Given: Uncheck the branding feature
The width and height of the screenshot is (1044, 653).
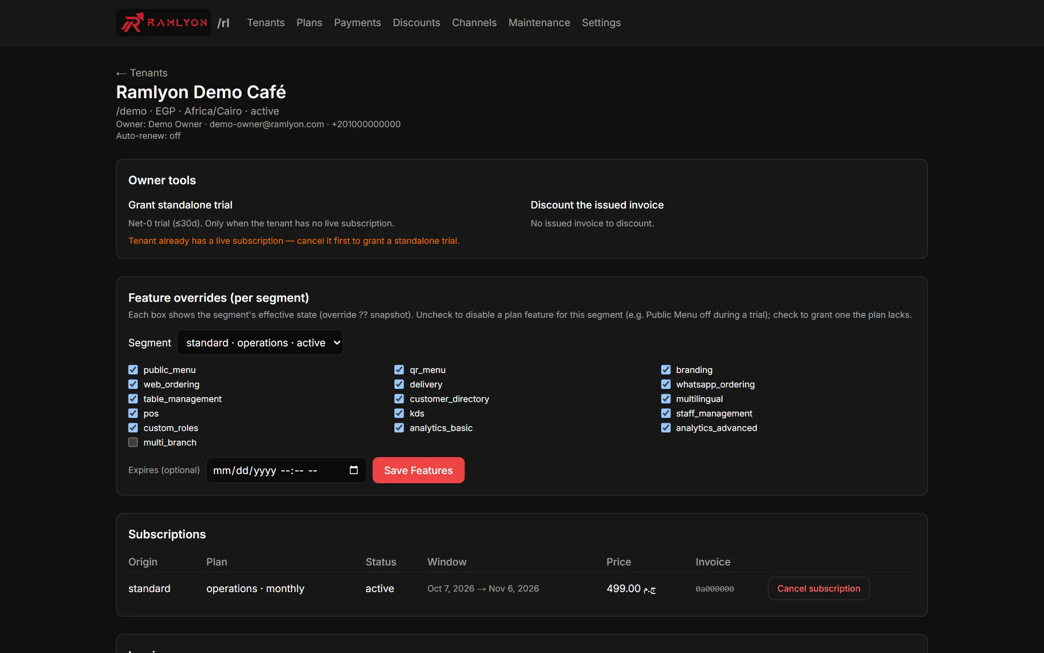Looking at the screenshot, I should point(666,370).
